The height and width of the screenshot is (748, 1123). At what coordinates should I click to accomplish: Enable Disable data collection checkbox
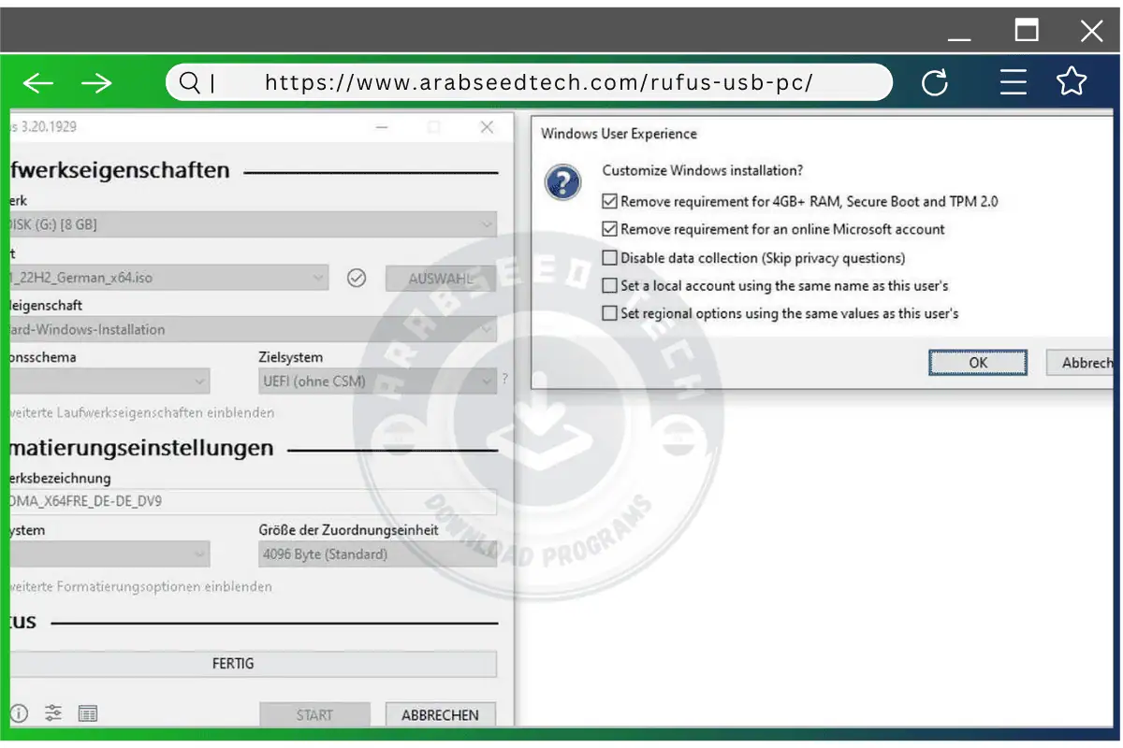coord(610,258)
